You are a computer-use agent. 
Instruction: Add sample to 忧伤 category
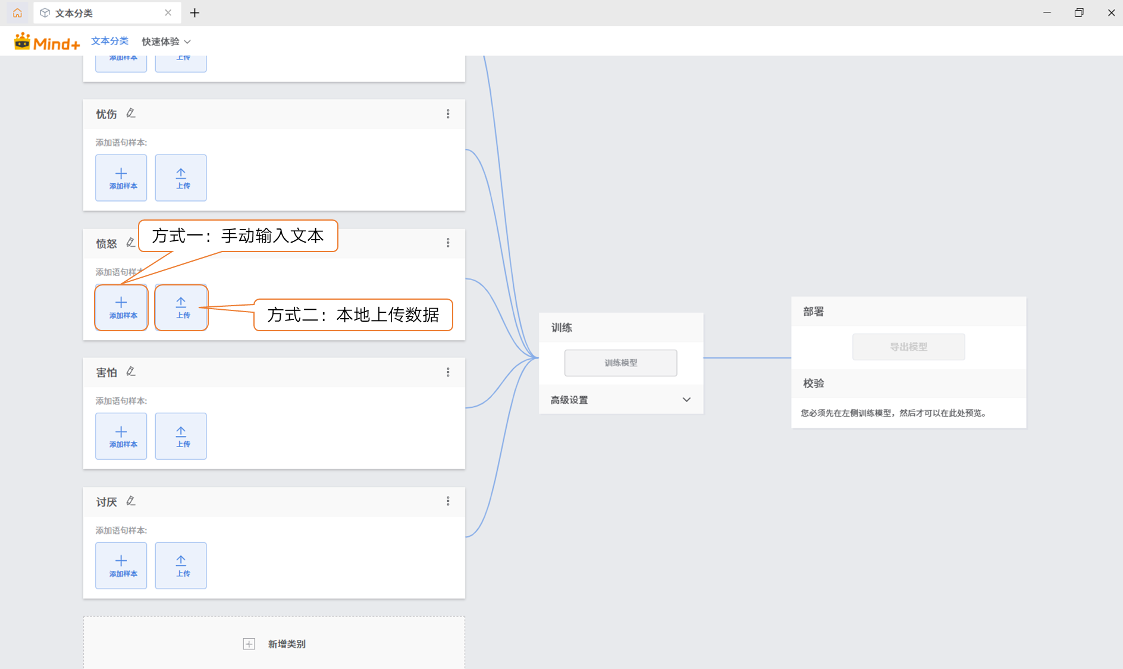(121, 178)
